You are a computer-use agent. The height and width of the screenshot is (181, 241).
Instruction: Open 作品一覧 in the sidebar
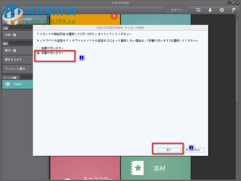click(18, 35)
